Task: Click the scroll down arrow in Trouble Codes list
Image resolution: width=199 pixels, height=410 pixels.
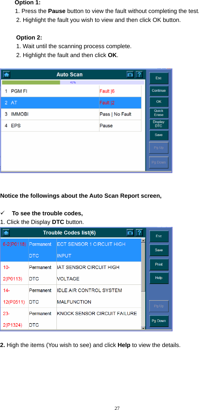Action: (143, 328)
